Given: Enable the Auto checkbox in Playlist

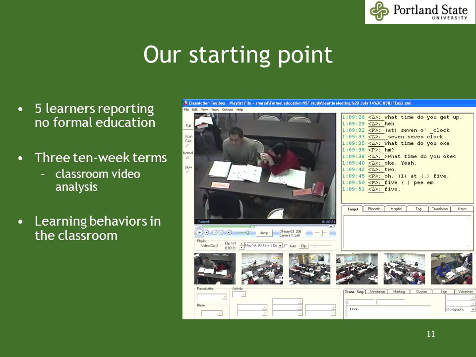Looking at the screenshot, I should [x=286, y=246].
